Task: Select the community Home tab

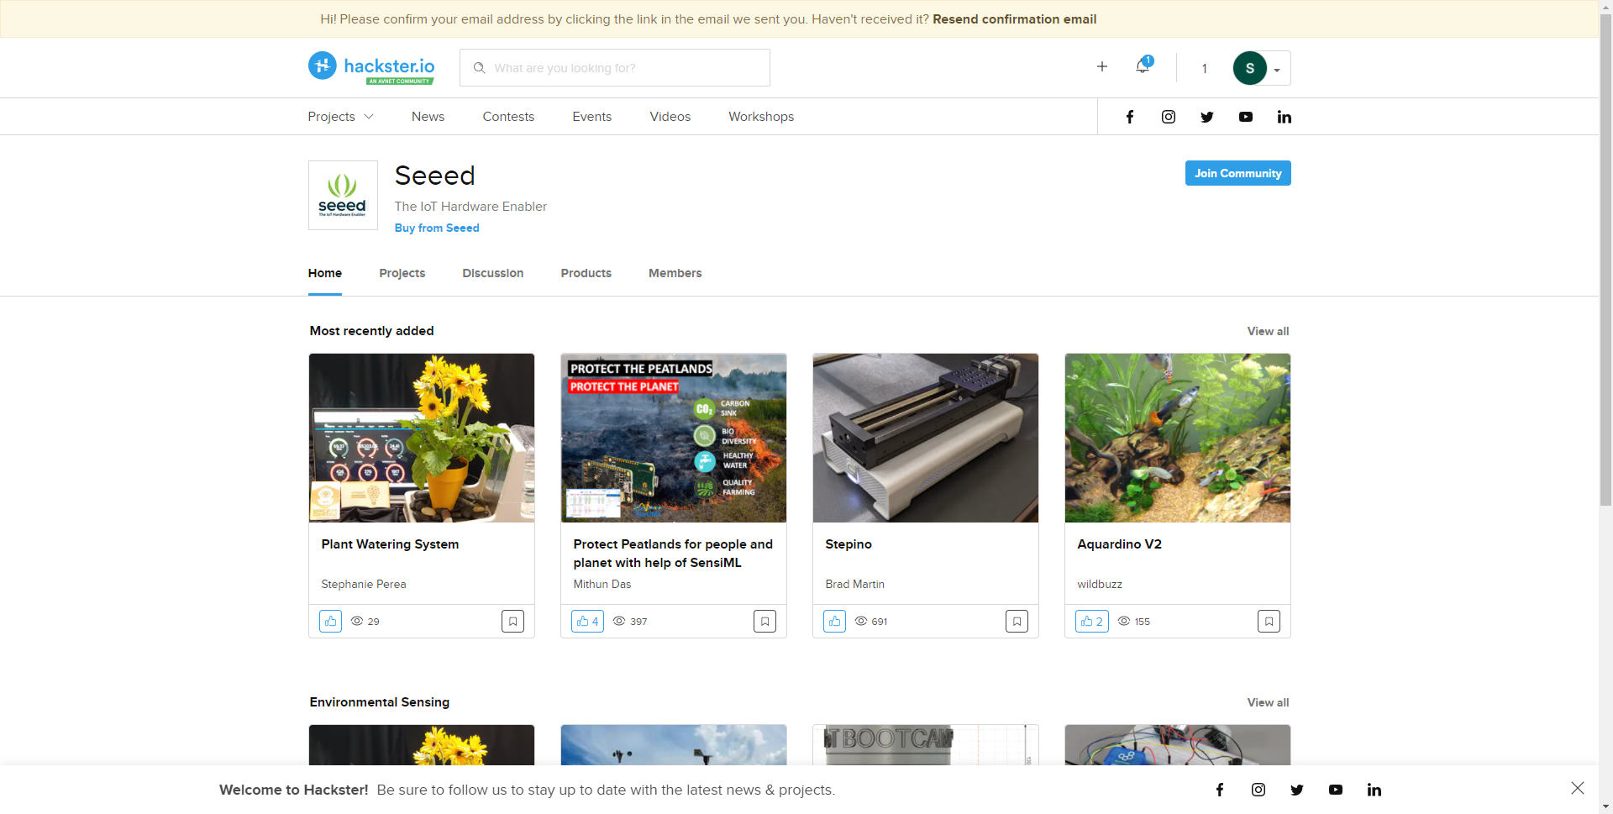Action: tap(325, 274)
